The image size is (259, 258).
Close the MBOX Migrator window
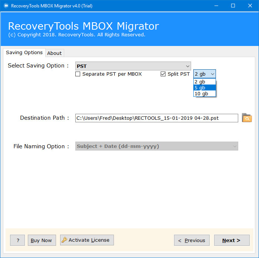coord(250,6)
